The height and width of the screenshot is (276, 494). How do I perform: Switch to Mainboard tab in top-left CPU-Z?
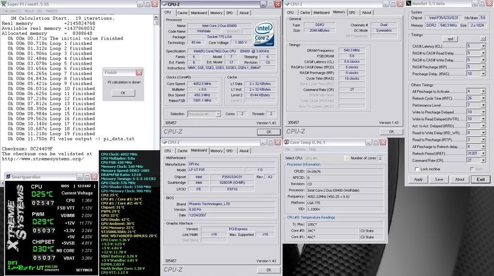tap(199, 13)
